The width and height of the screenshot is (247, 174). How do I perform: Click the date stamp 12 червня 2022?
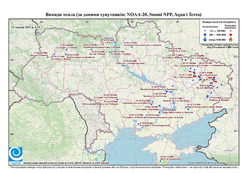26,27
